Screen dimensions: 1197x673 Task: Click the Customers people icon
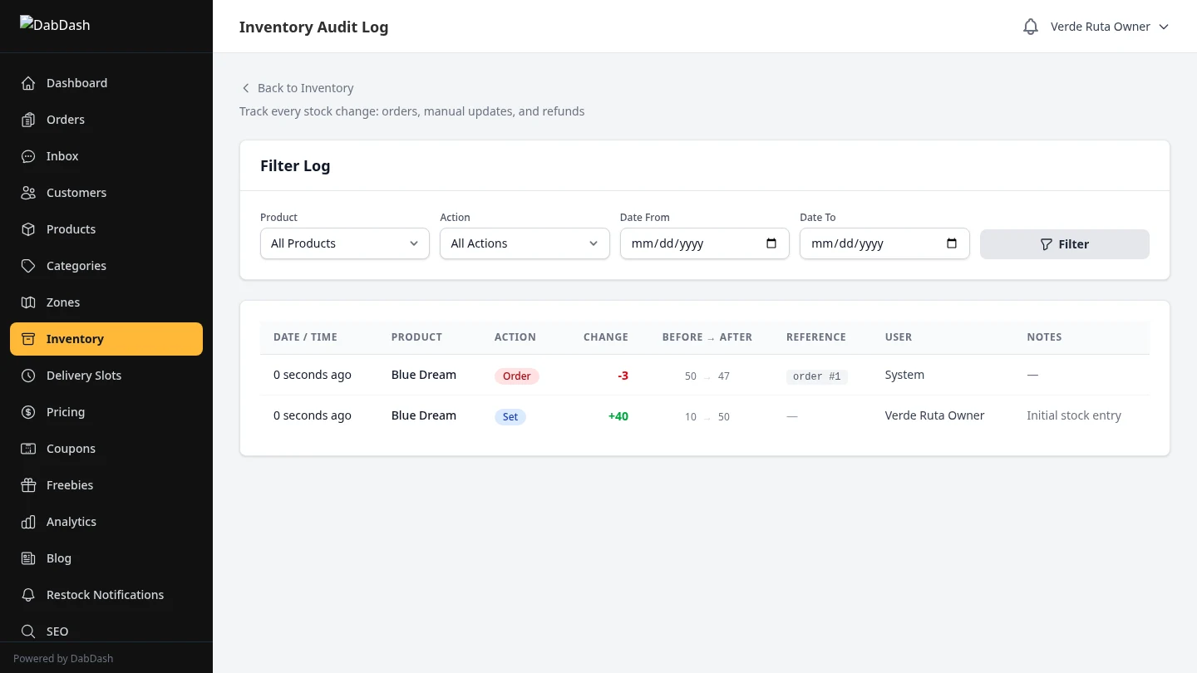pyautogui.click(x=28, y=193)
